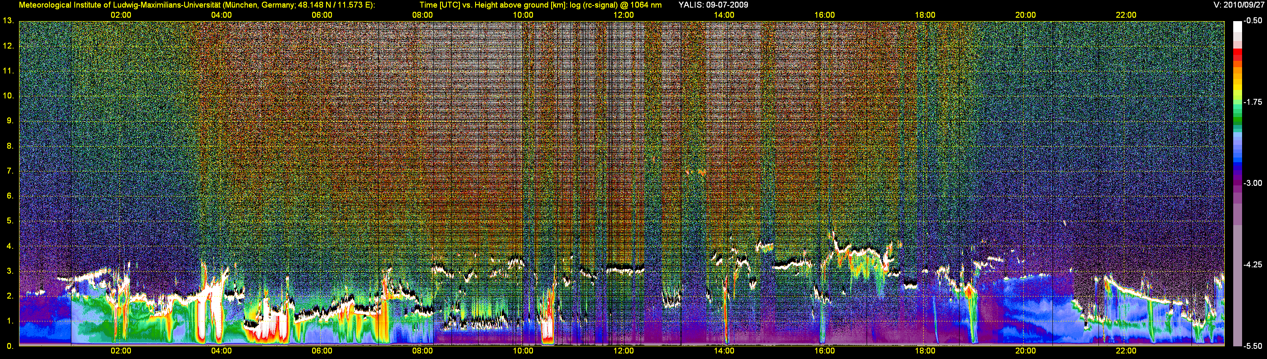Pick the 14:00 label on the bottom time axis
The width and height of the screenshot is (1267, 359).
724,351
